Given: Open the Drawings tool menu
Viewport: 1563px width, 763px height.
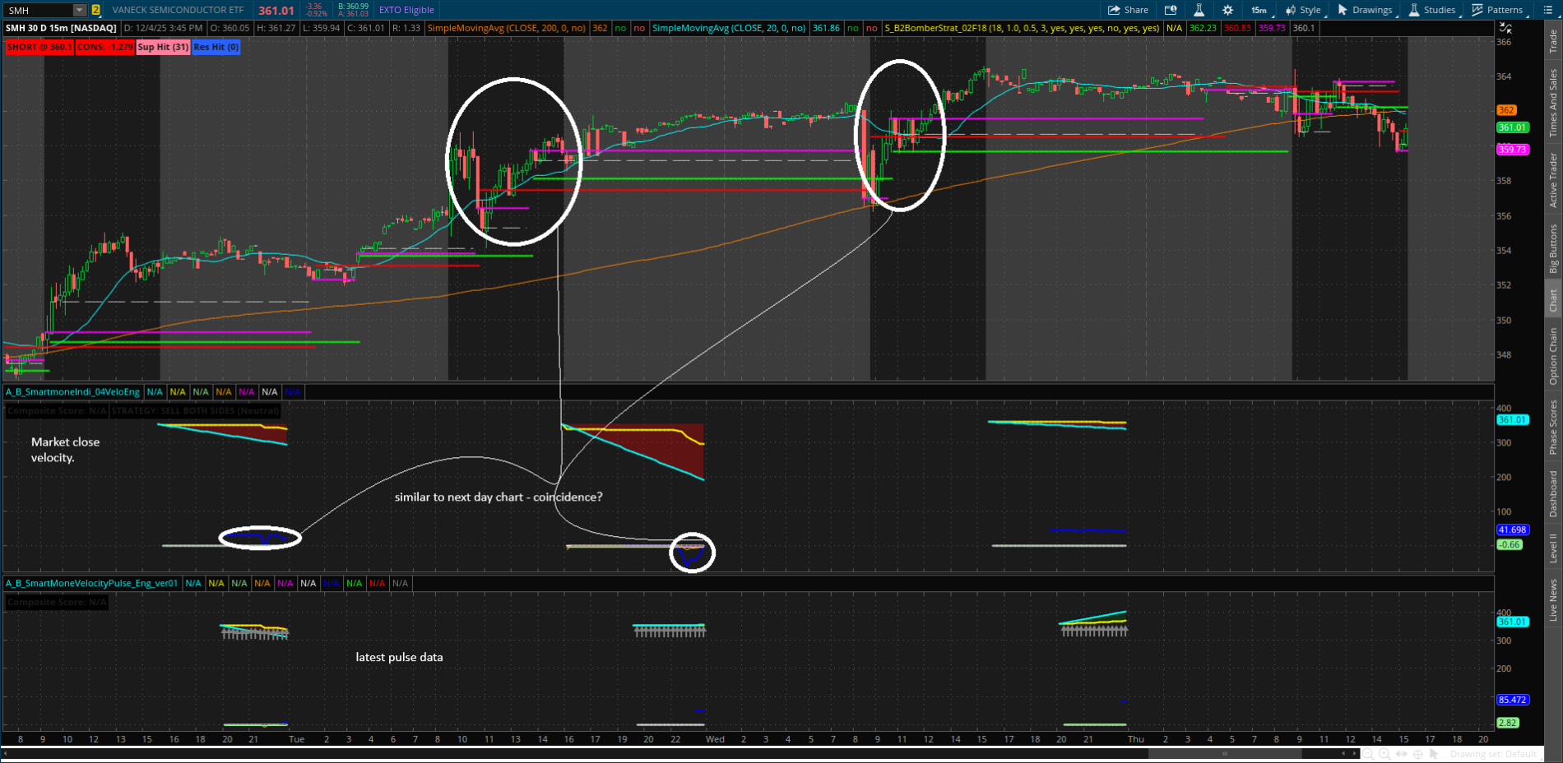Looking at the screenshot, I should point(1365,10).
